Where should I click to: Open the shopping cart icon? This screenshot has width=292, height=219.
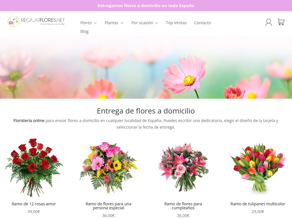(281, 22)
